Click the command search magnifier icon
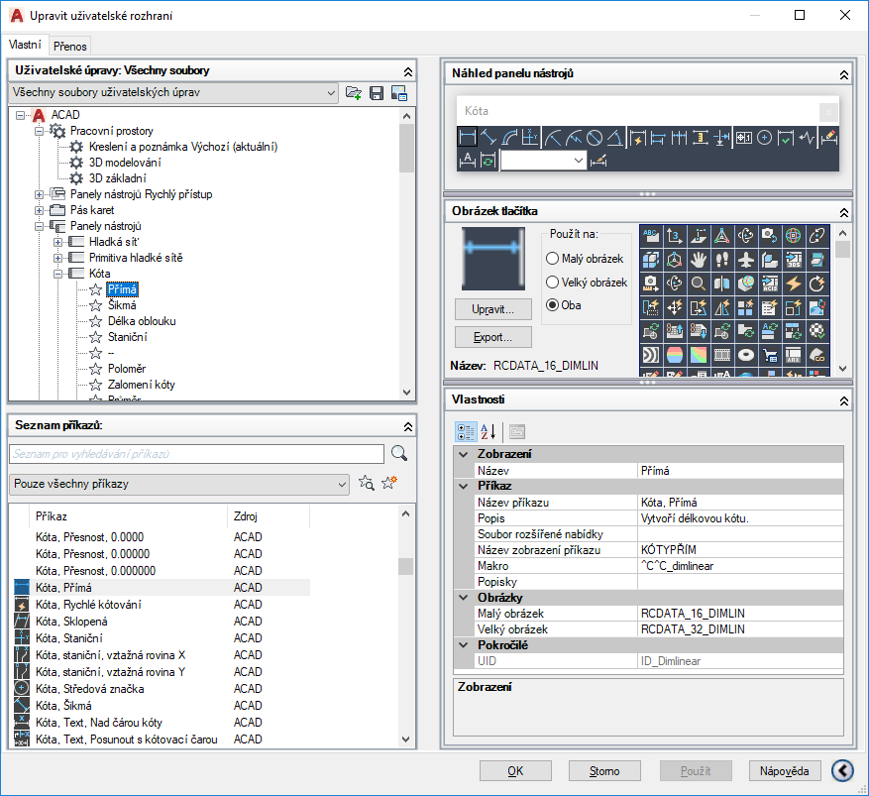The image size is (869, 796). [x=399, y=453]
